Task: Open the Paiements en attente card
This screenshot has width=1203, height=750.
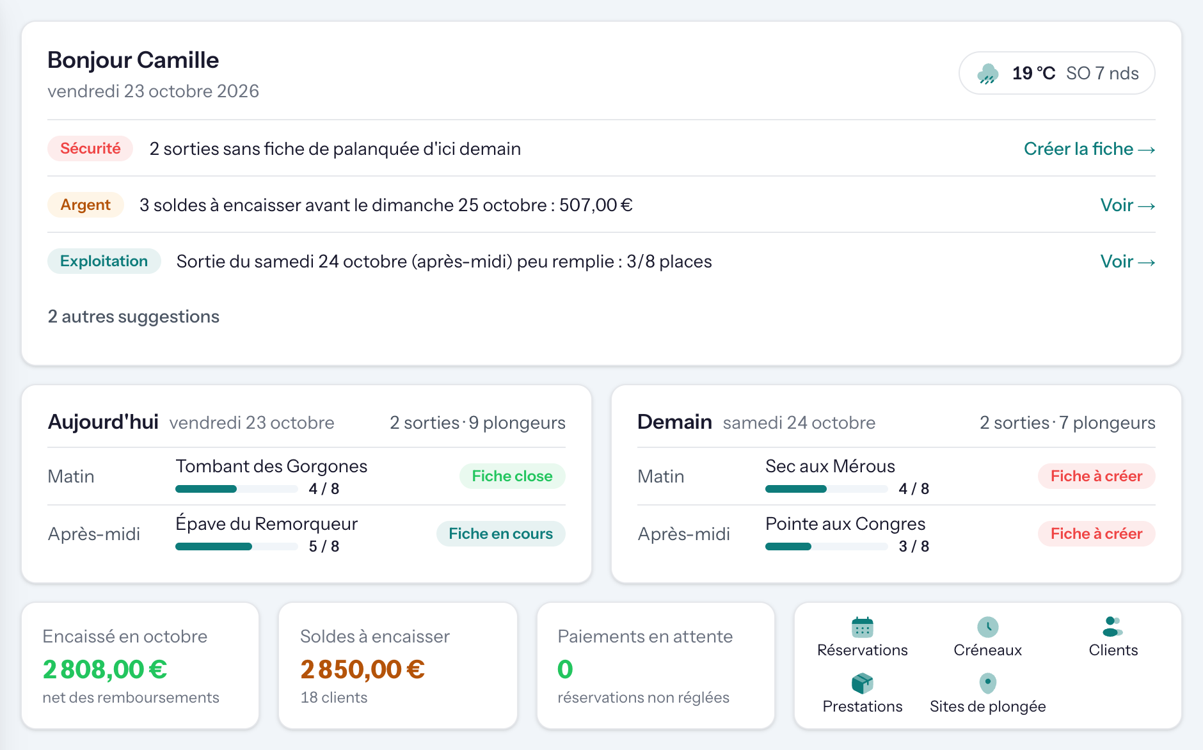Action: pyautogui.click(x=656, y=666)
